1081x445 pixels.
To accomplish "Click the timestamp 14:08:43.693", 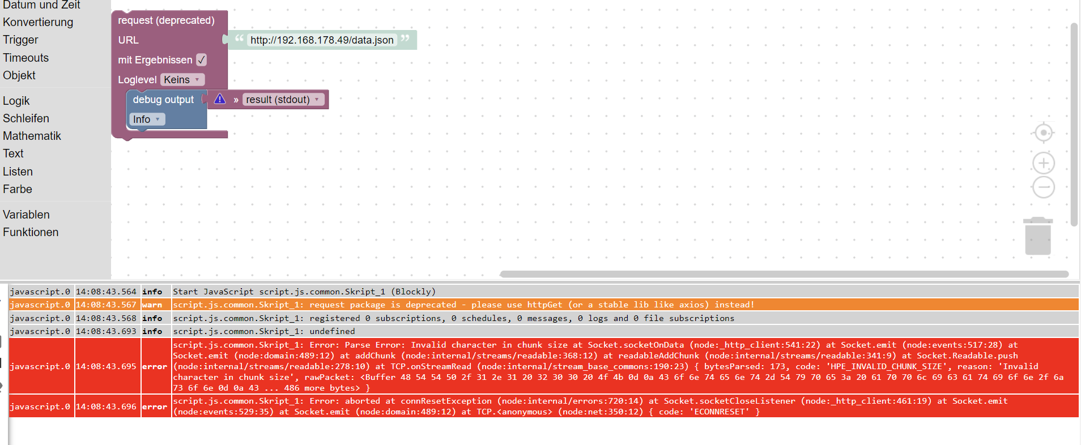I will pyautogui.click(x=107, y=331).
